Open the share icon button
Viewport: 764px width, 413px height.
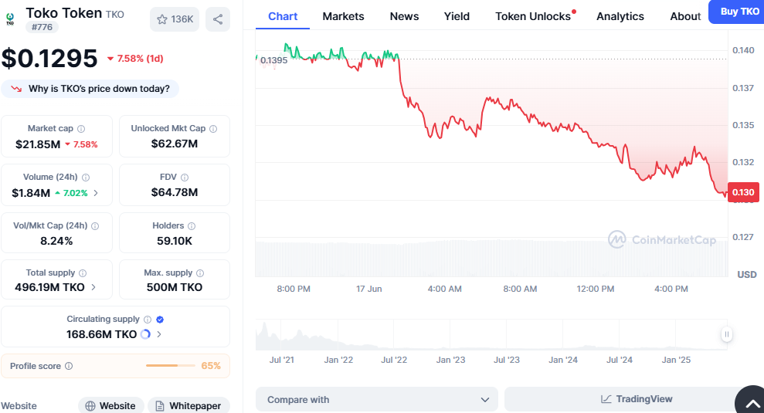coord(217,19)
